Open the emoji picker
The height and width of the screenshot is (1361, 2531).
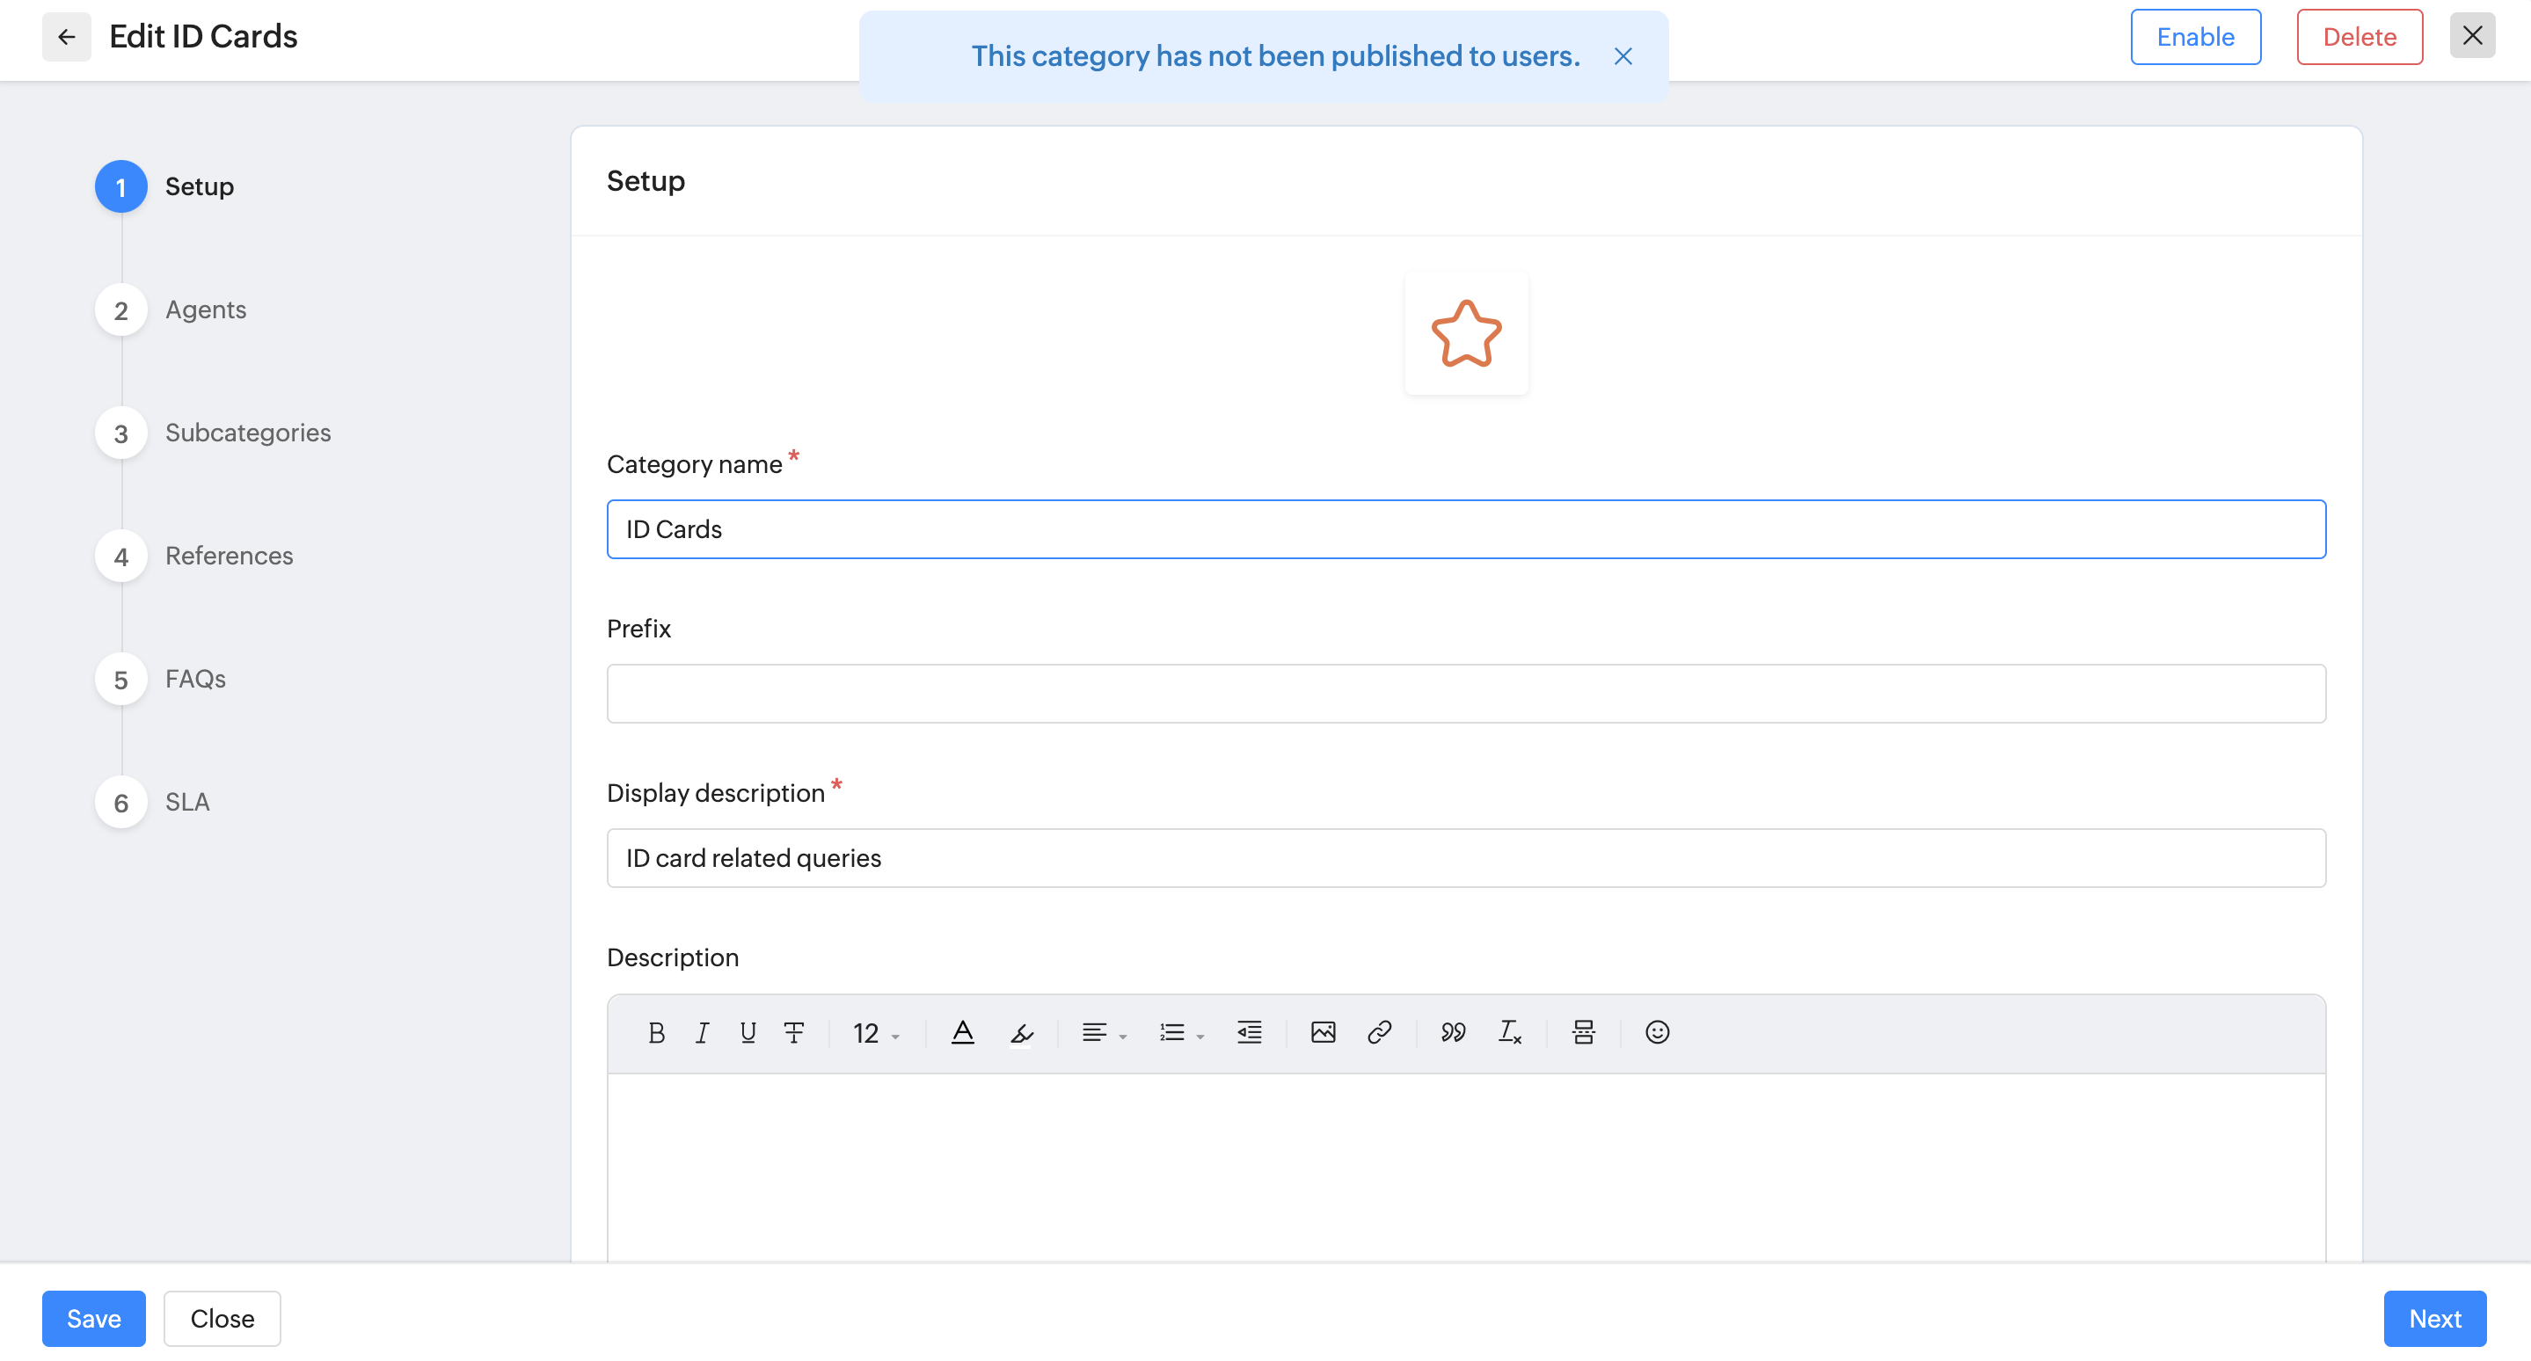(x=1657, y=1032)
